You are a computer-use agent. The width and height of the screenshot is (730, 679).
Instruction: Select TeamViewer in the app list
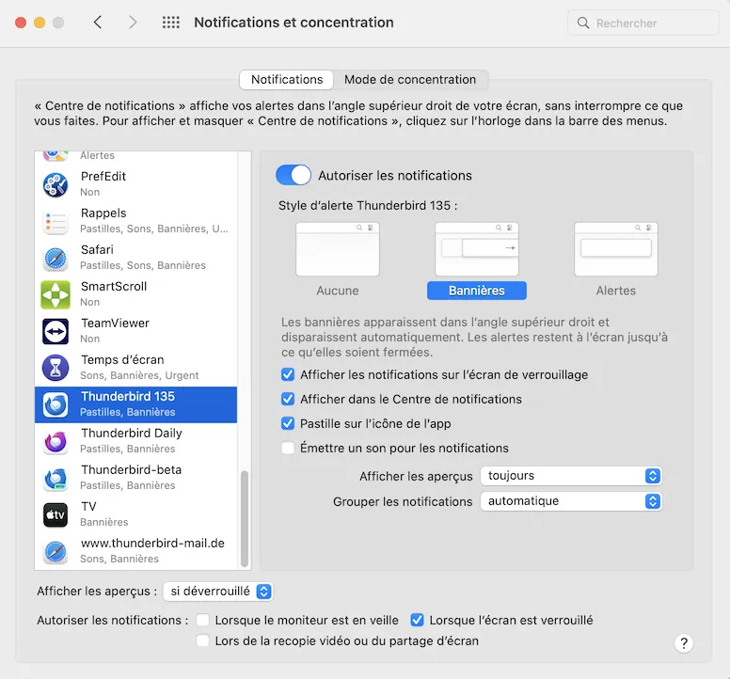[x=136, y=331]
